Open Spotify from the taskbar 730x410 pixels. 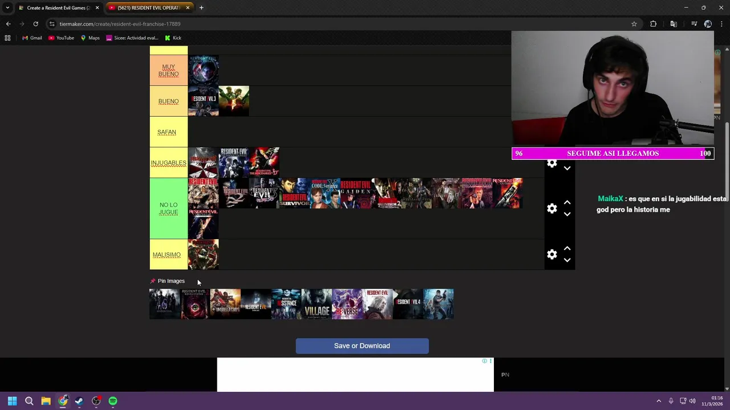pyautogui.click(x=113, y=401)
